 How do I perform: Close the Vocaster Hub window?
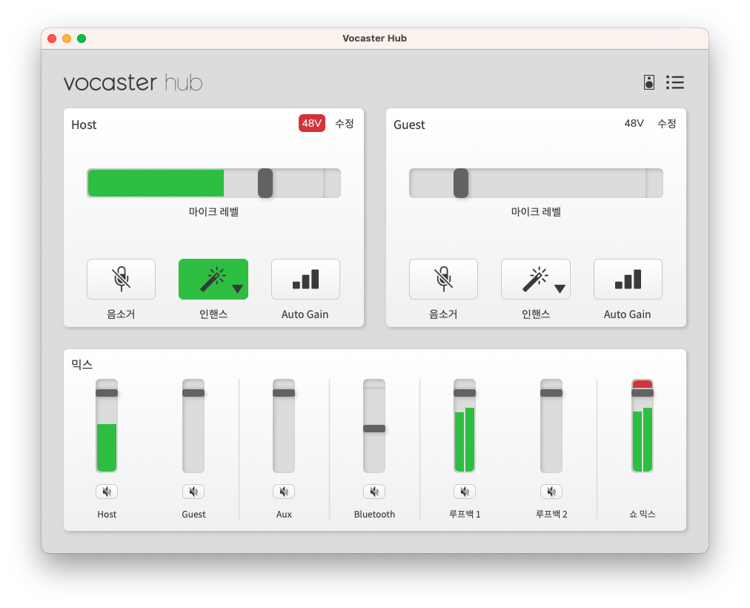(x=52, y=39)
